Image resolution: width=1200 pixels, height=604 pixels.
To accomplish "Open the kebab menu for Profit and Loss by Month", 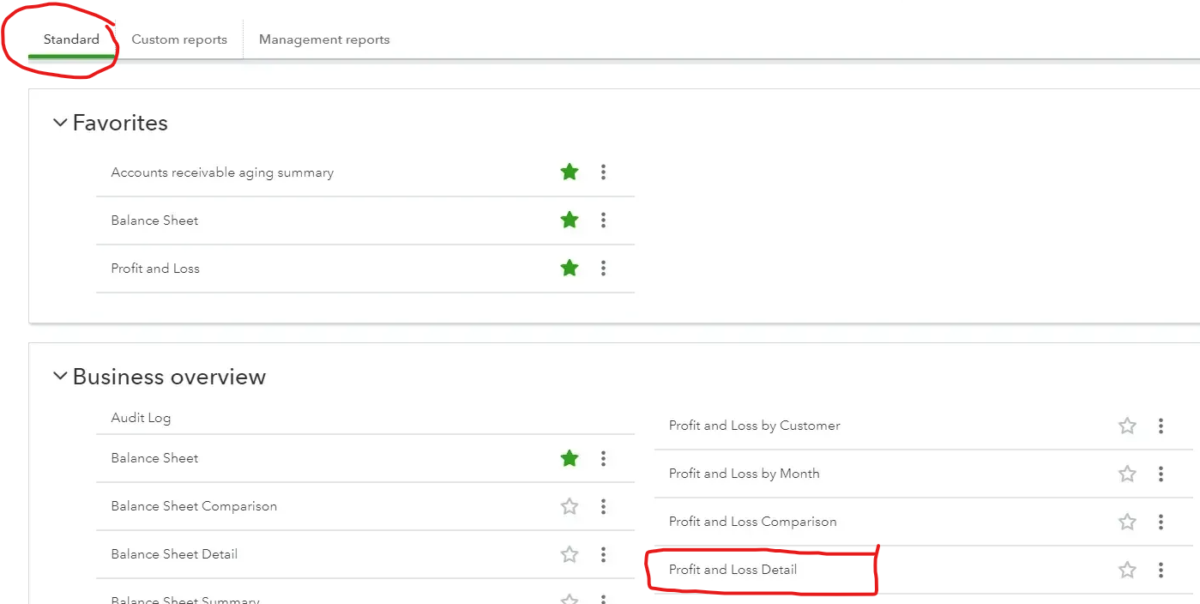I will 1161,474.
